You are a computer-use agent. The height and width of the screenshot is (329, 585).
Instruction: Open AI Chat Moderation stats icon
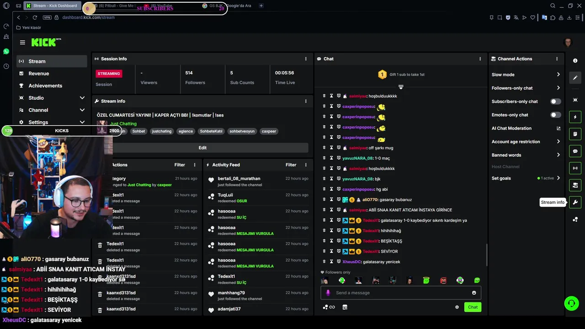click(x=558, y=128)
